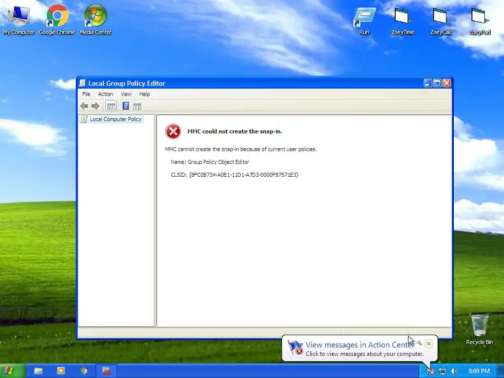
Task: Open Chrome from the taskbar
Action: point(84,371)
